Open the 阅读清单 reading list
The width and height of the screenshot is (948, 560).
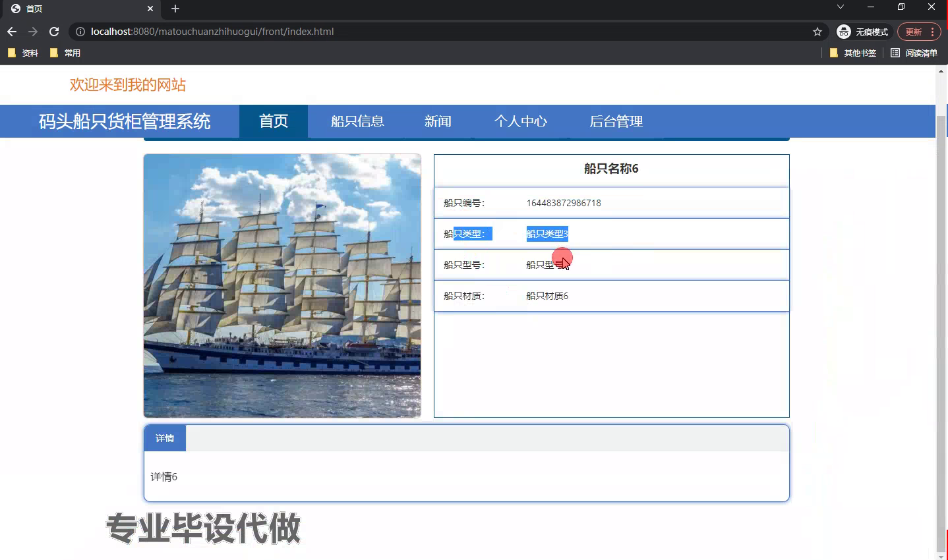tap(914, 53)
